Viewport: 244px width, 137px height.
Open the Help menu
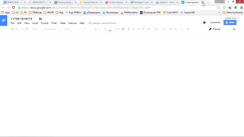82,23
